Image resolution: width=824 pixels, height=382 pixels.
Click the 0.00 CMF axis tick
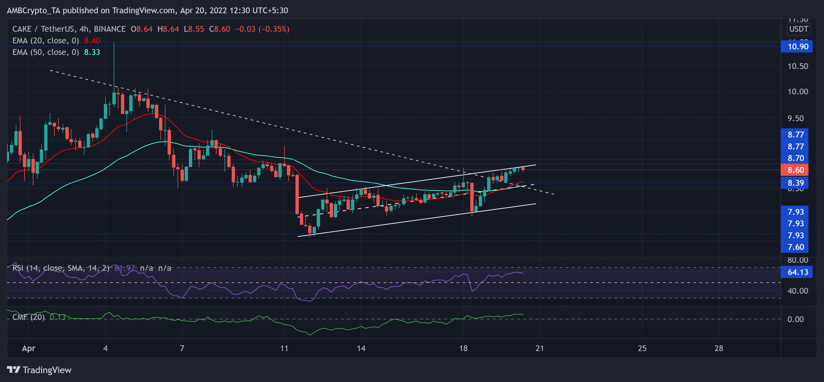coord(796,319)
